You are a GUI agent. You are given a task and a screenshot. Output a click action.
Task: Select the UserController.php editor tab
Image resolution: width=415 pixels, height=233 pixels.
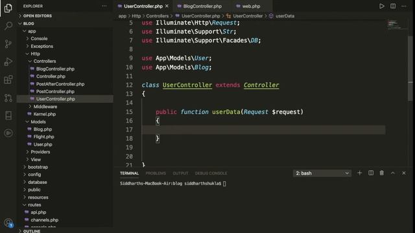tap(143, 6)
